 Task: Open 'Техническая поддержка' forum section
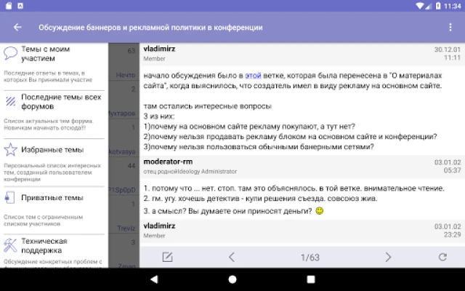pyautogui.click(x=44, y=245)
